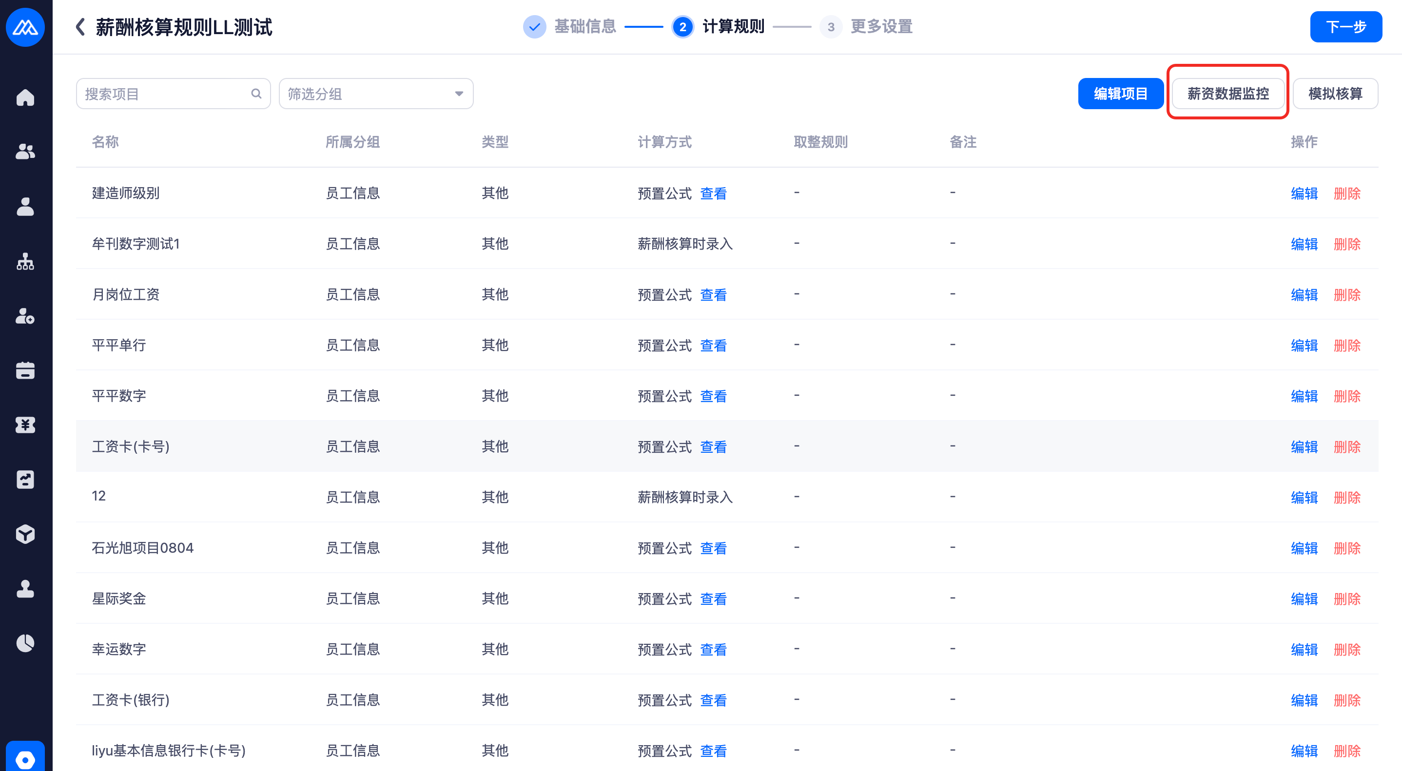Open the add-person icon in the sidebar
Viewport: 1402px width, 771px height.
(x=25, y=316)
